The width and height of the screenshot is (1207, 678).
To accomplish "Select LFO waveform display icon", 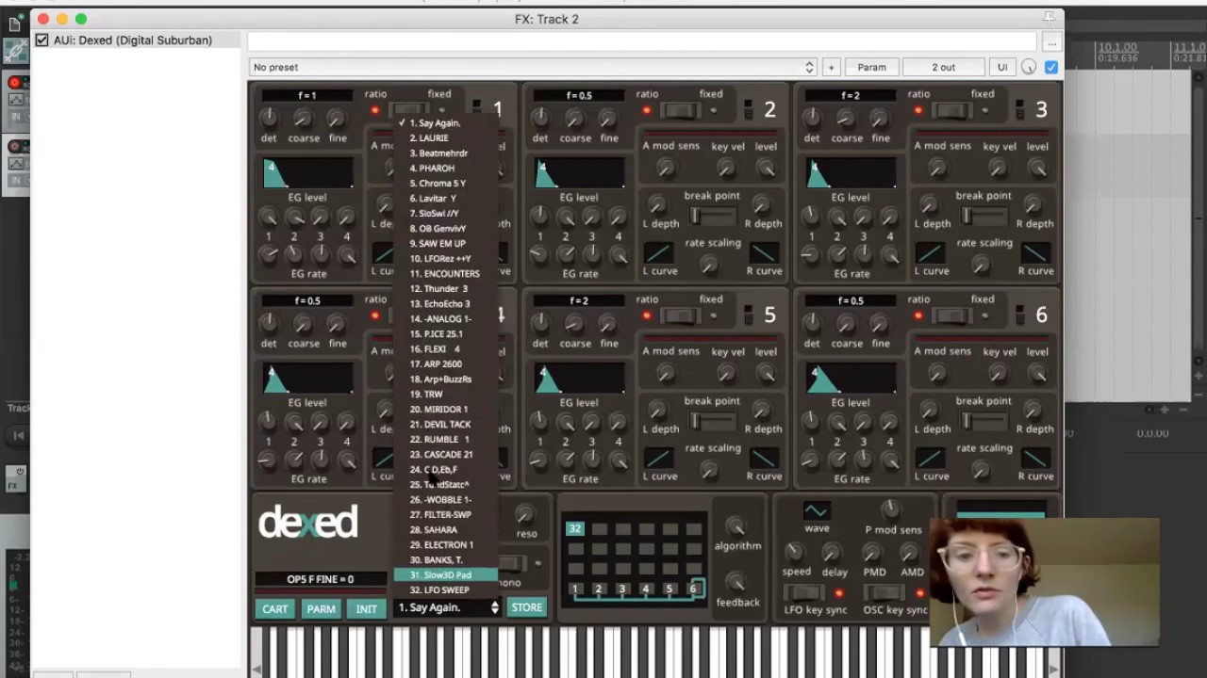I will 817,510.
